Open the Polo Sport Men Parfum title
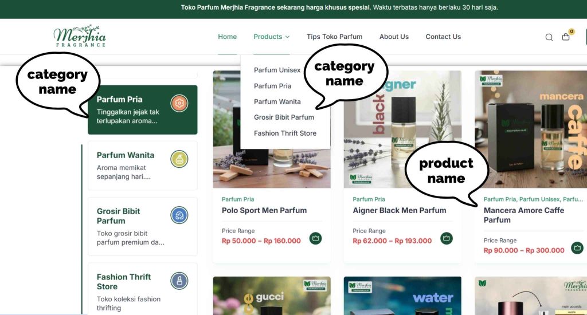587x315 pixels. 264,210
